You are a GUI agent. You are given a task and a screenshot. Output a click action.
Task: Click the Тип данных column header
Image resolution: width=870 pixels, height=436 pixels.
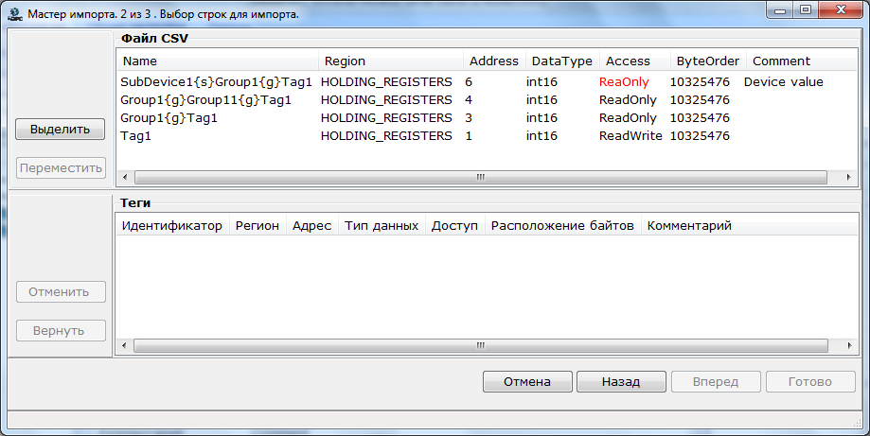382,225
